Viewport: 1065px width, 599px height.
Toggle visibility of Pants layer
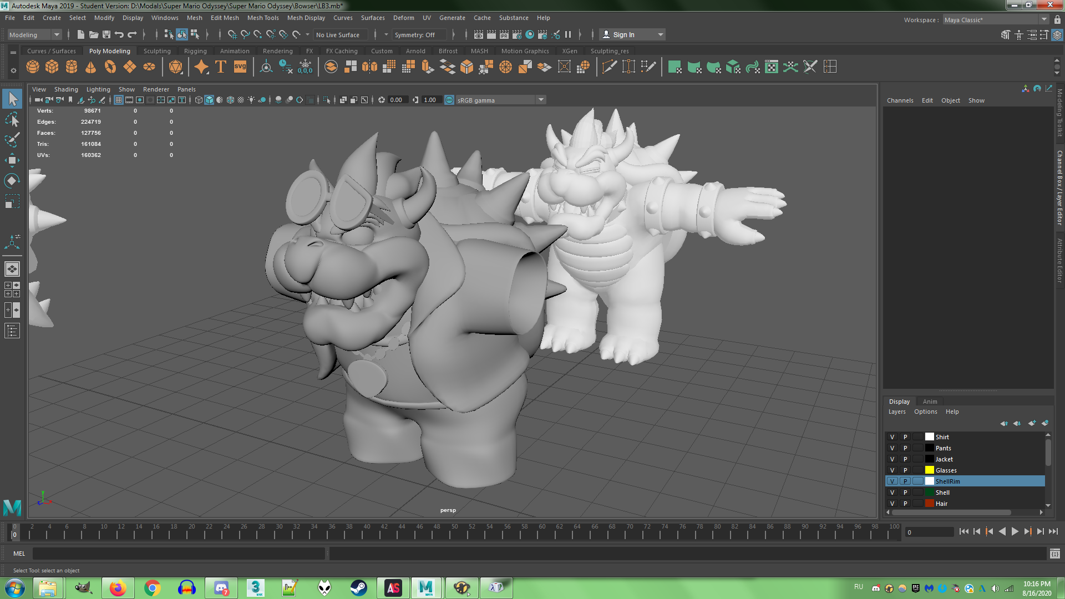point(892,448)
